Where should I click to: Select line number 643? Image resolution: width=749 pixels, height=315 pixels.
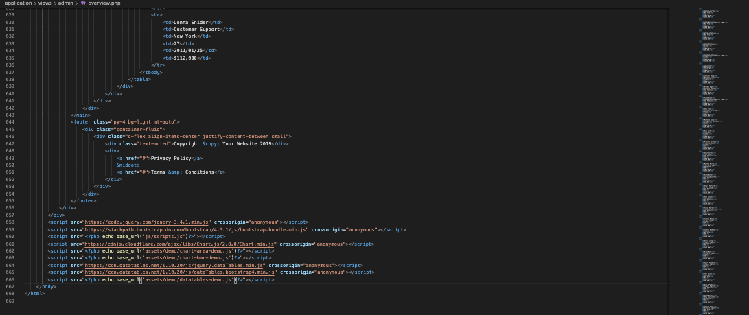click(10, 115)
